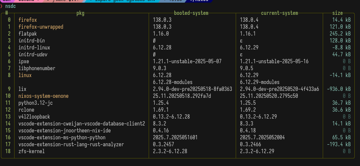This screenshot has width=360, height=166.
Task: Click lix version '2.94.0-dev-pre20250518-8fa0363'
Action: pos(193,89)
